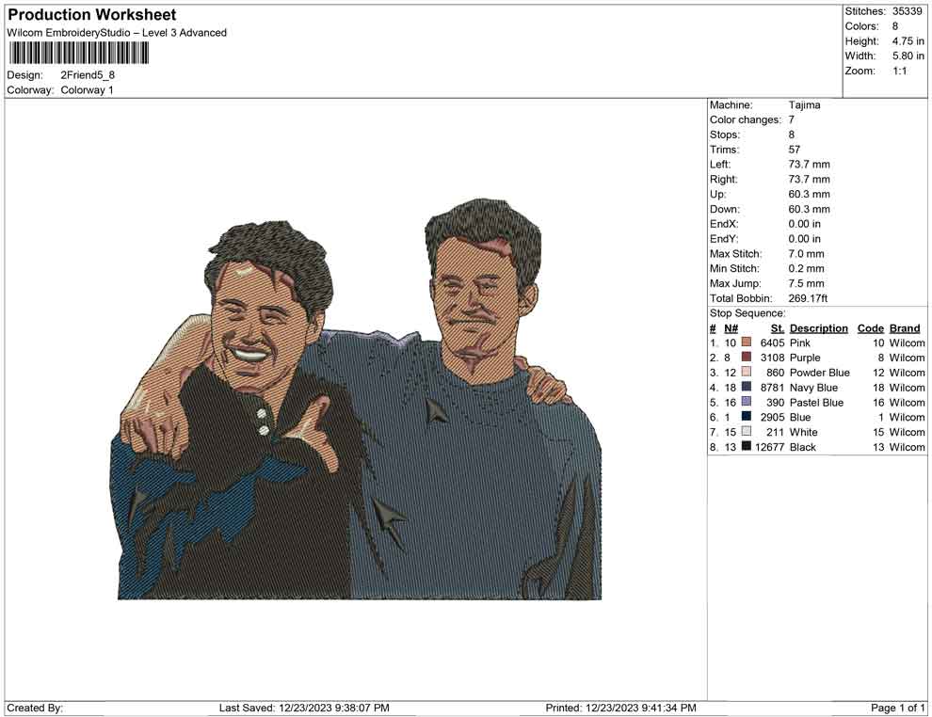Click the 'Printed: 12/23/2023 9:41:34 PM' text

(620, 708)
